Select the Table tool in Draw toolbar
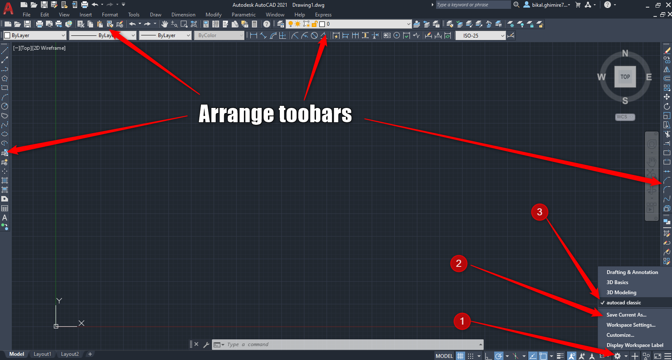672x360 pixels. coord(5,208)
